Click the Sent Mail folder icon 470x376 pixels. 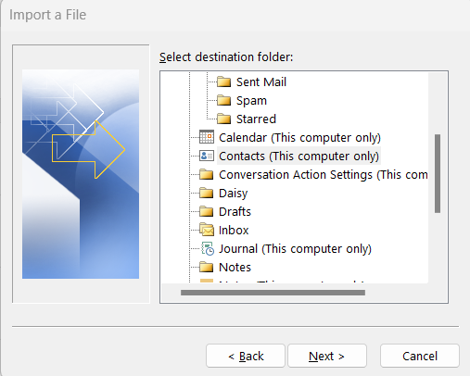[x=223, y=82]
